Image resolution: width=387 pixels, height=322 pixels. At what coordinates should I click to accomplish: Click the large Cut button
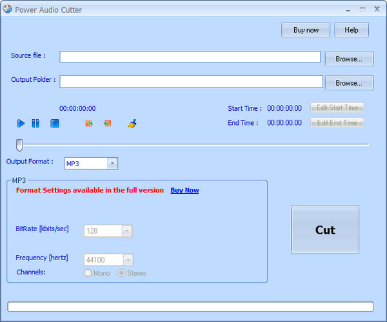(x=325, y=230)
